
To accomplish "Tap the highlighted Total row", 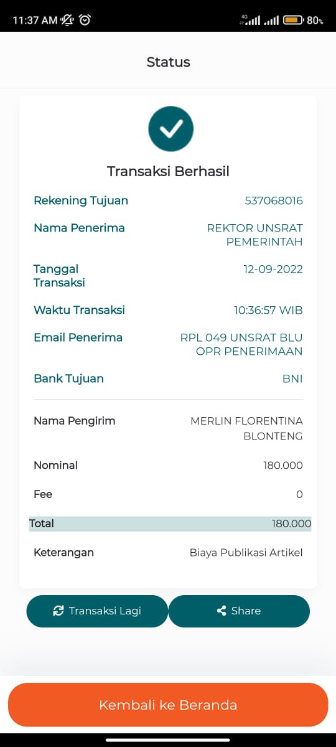I will tap(170, 524).
